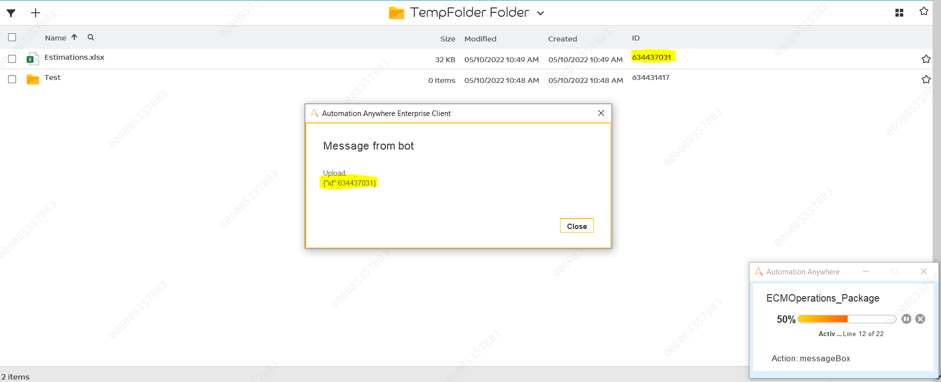Click the search magnifier beside Name column
Screen dimensions: 941x382
click(x=91, y=38)
